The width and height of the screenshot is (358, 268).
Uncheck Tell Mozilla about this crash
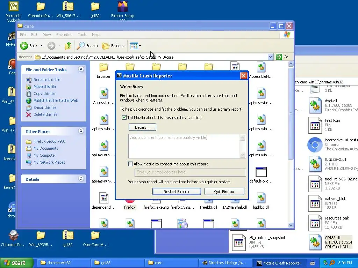124,118
